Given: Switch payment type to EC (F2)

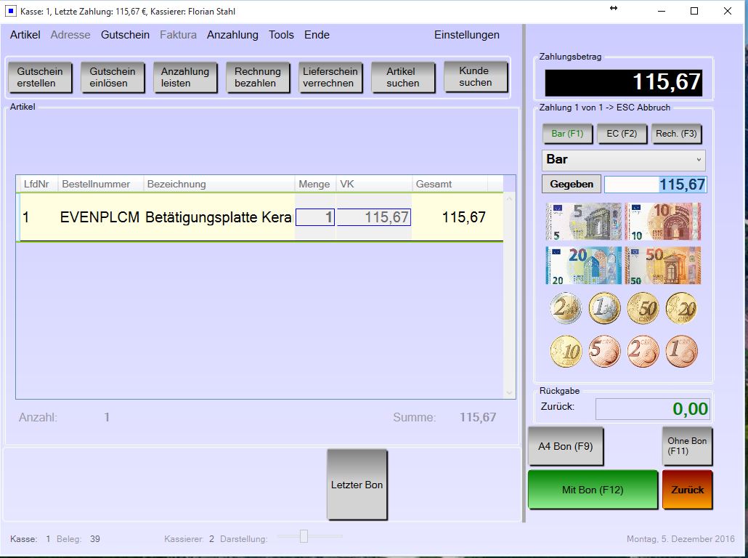Looking at the screenshot, I should tap(622, 134).
